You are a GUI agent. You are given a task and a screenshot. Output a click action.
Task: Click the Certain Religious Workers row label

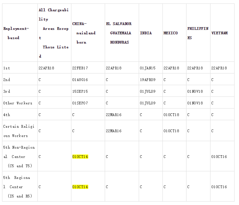[19, 131]
